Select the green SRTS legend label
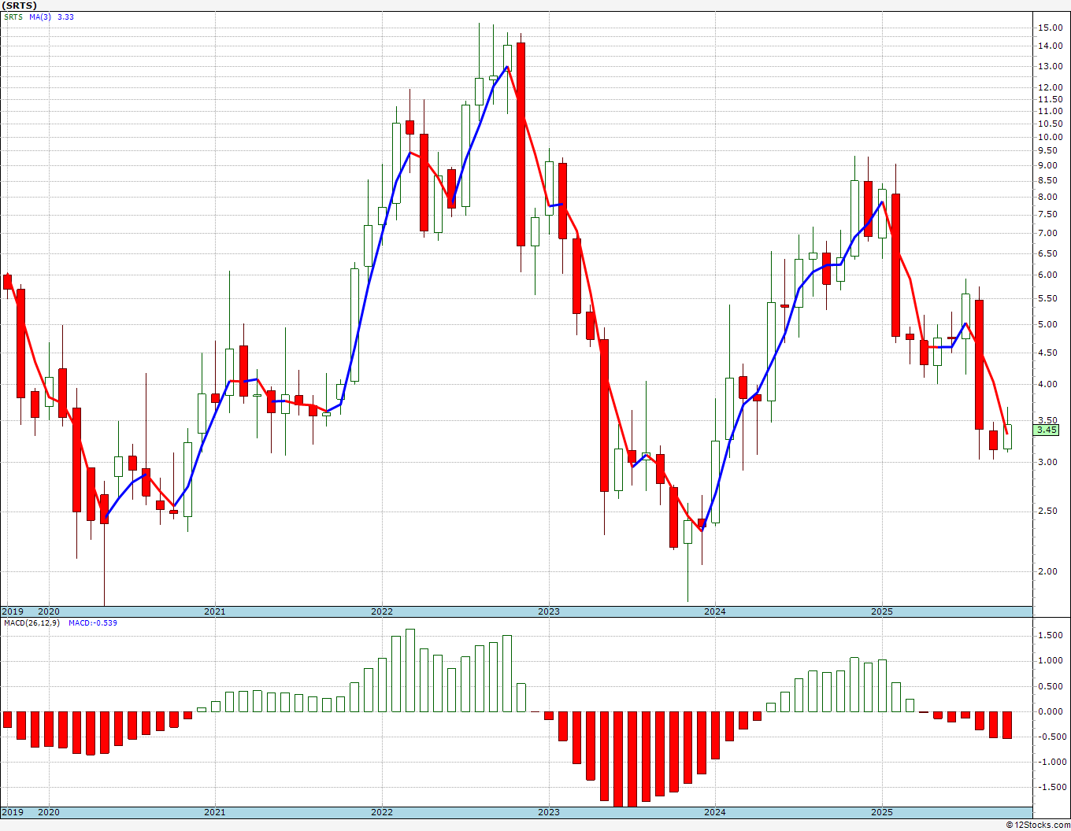1071x831 pixels. tap(13, 17)
